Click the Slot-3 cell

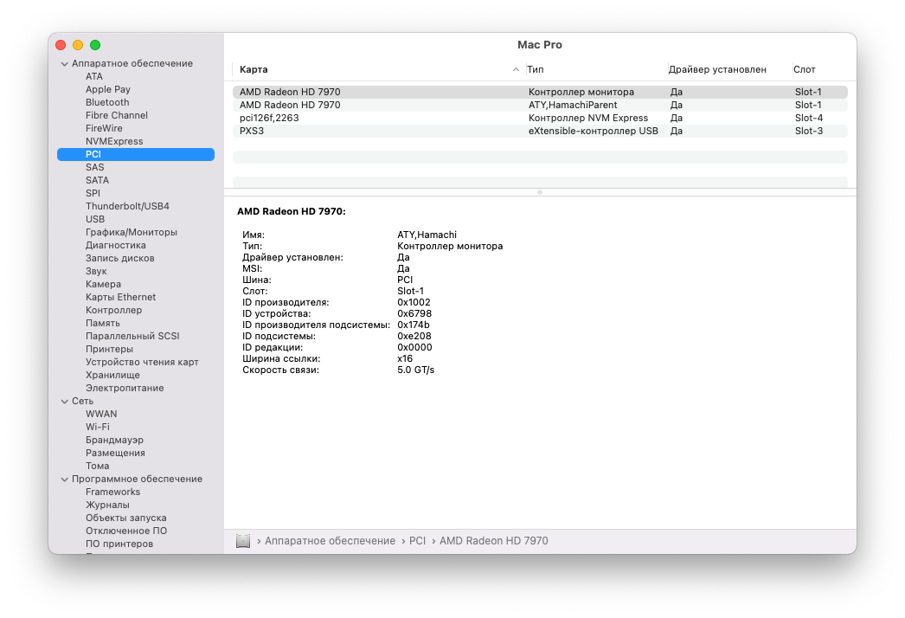pyautogui.click(x=809, y=131)
